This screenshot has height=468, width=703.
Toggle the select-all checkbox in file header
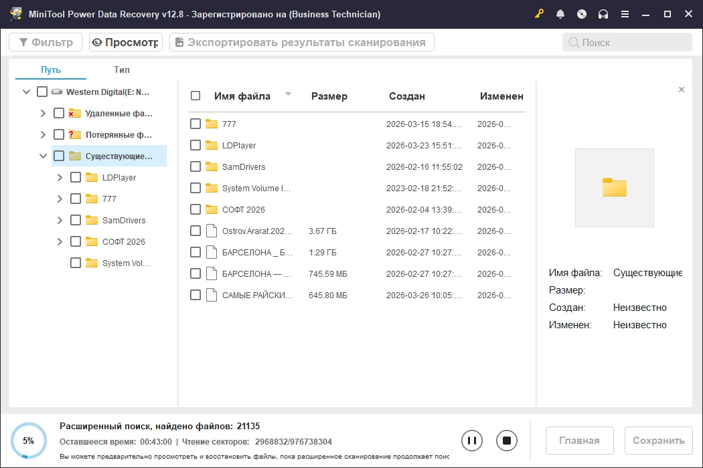coord(196,96)
